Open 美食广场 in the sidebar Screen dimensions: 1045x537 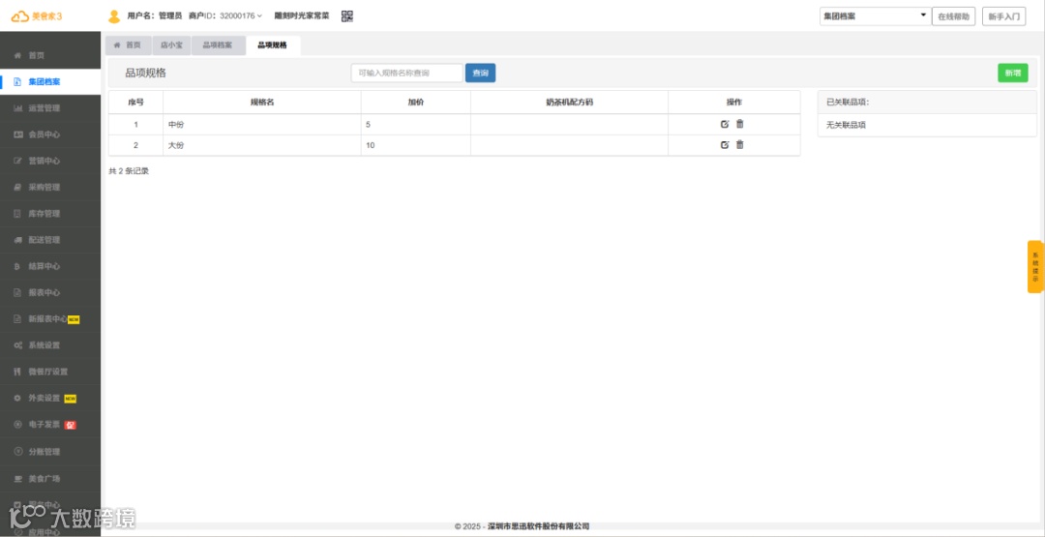coord(50,478)
